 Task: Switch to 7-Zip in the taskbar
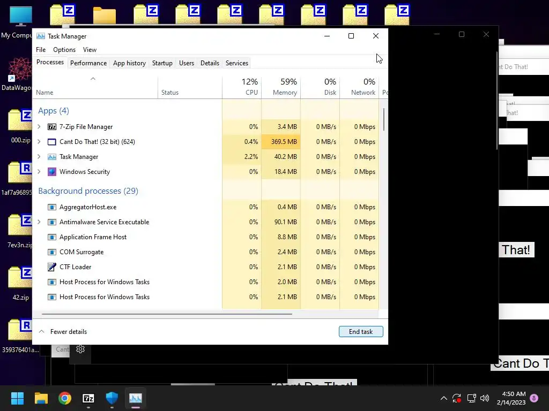pos(88,398)
